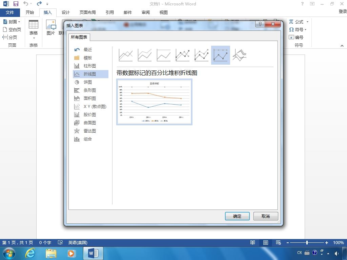Switch to the 邮件 ribbon tab

[x=128, y=13]
